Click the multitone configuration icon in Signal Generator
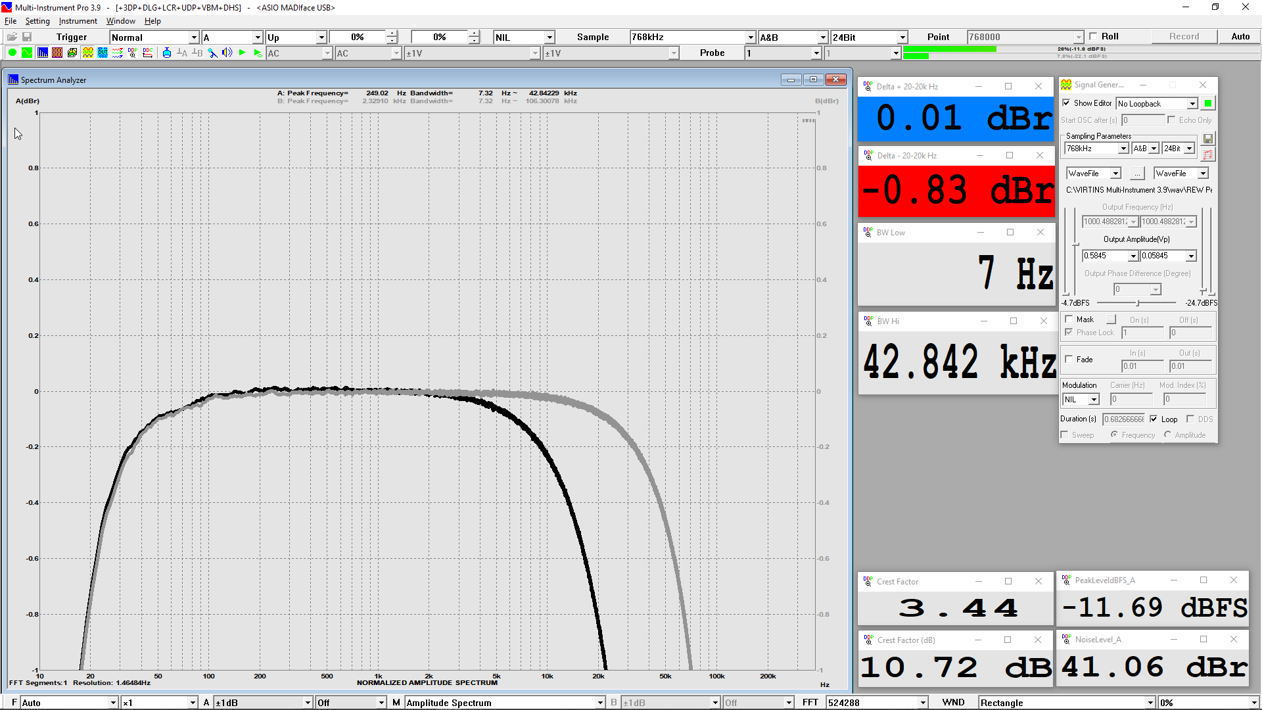1262x710 pixels. [1208, 154]
